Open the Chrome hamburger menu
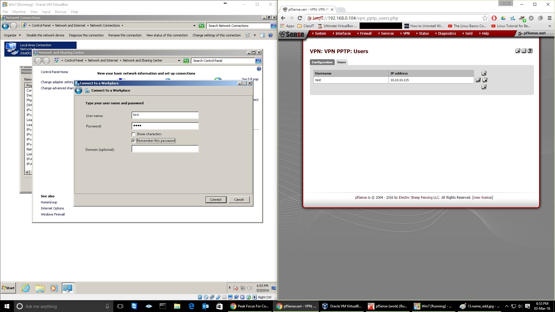The image size is (555, 312). (x=550, y=18)
